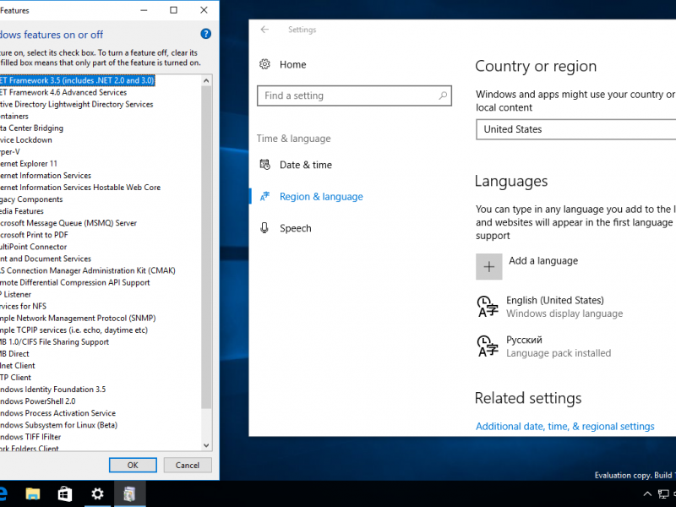
Task: Click the Date & time calendar icon
Action: click(264, 165)
